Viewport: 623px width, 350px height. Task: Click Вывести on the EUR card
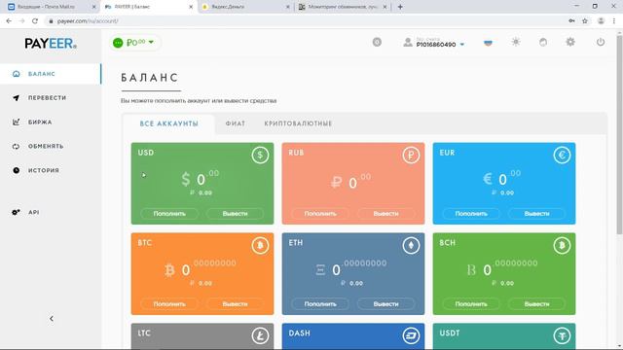click(536, 214)
